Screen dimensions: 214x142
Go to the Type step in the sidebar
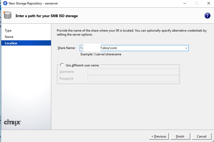(x=8, y=31)
